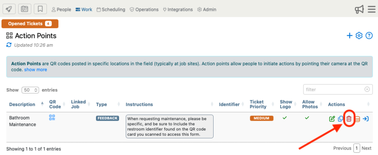Open the hamburger menu
Image resolution: width=378 pixels, height=155 pixels.
pyautogui.click(x=372, y=9)
